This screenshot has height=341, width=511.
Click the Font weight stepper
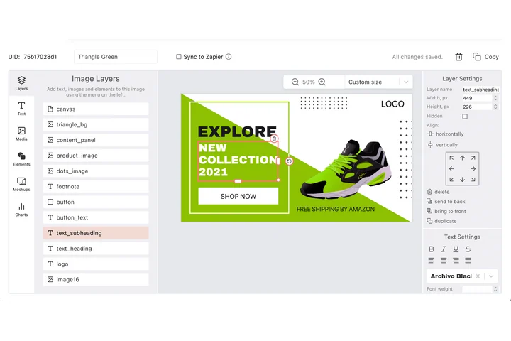coord(495,289)
